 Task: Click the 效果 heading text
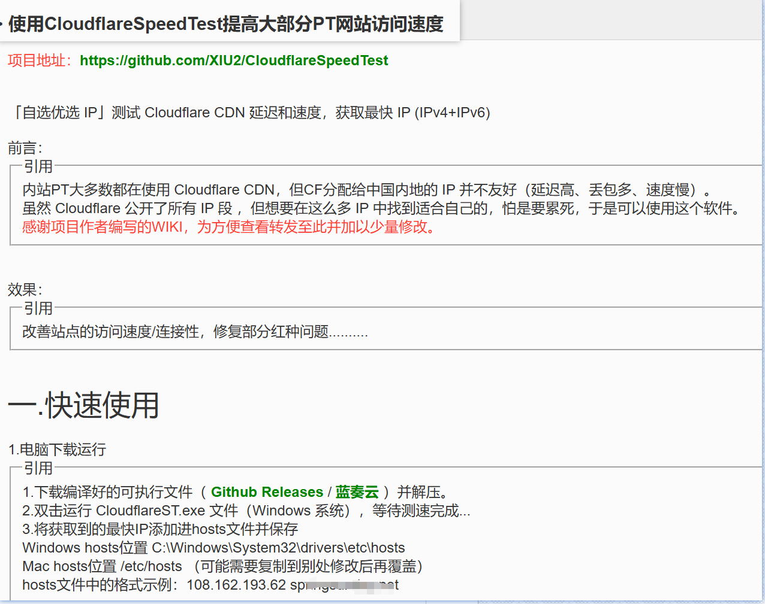pyautogui.click(x=25, y=290)
